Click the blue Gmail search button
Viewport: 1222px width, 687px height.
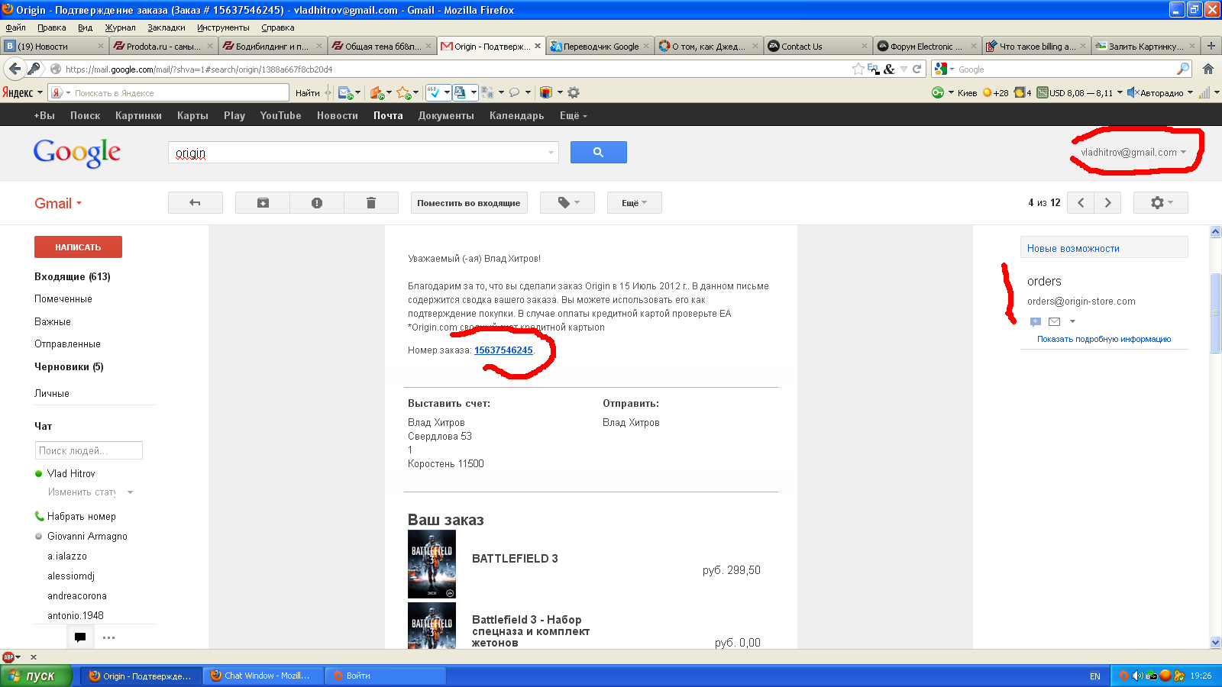(599, 152)
